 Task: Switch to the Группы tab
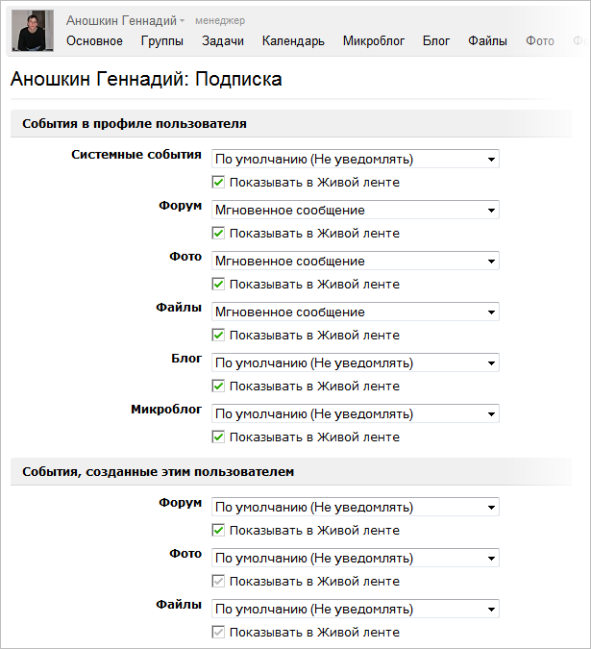(162, 41)
